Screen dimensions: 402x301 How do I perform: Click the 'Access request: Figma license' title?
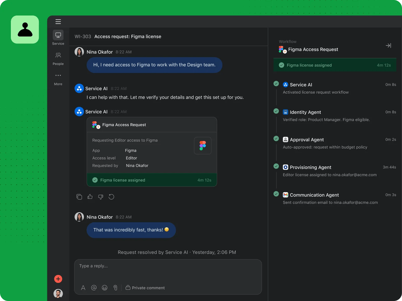coord(128,36)
